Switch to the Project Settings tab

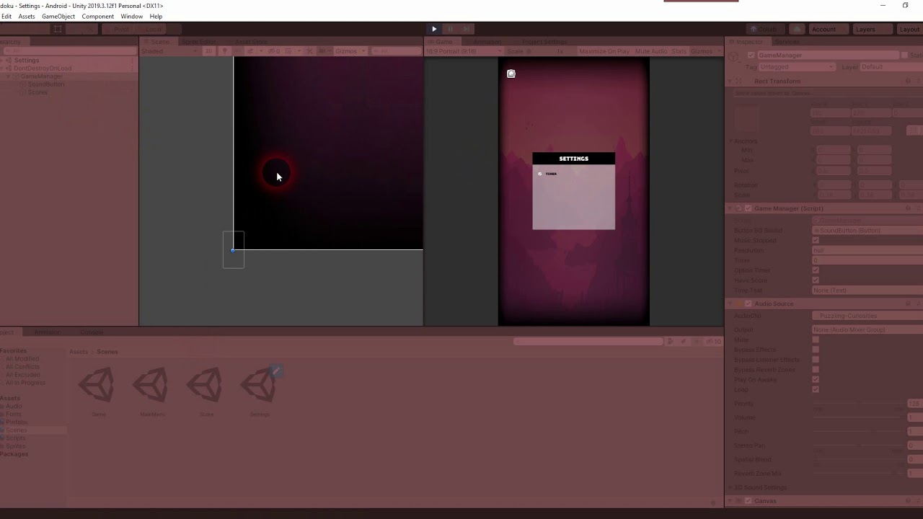(544, 42)
